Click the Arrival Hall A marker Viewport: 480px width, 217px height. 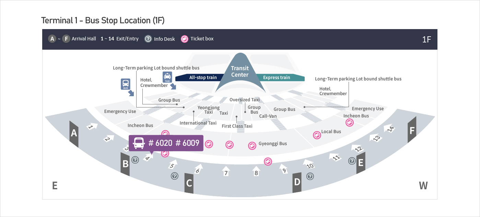[x=74, y=133]
